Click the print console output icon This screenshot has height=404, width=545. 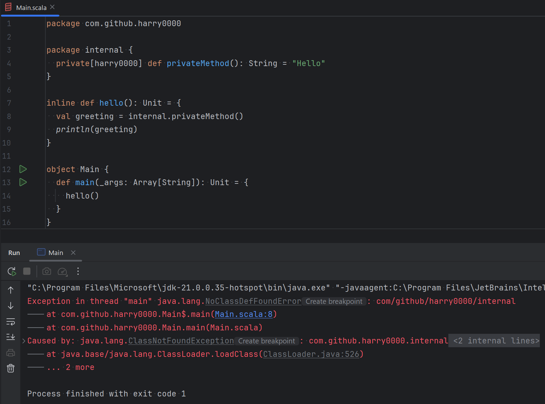11,353
